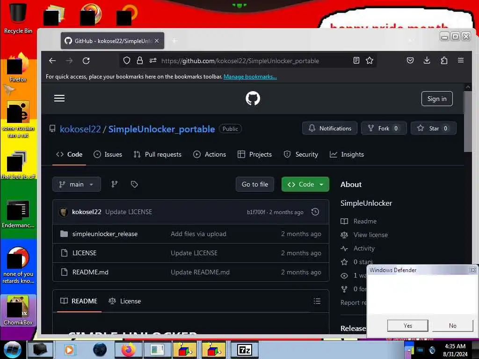Image resolution: width=479 pixels, height=359 pixels.
Task: Open the media player taskbar icon
Action: pos(69,350)
